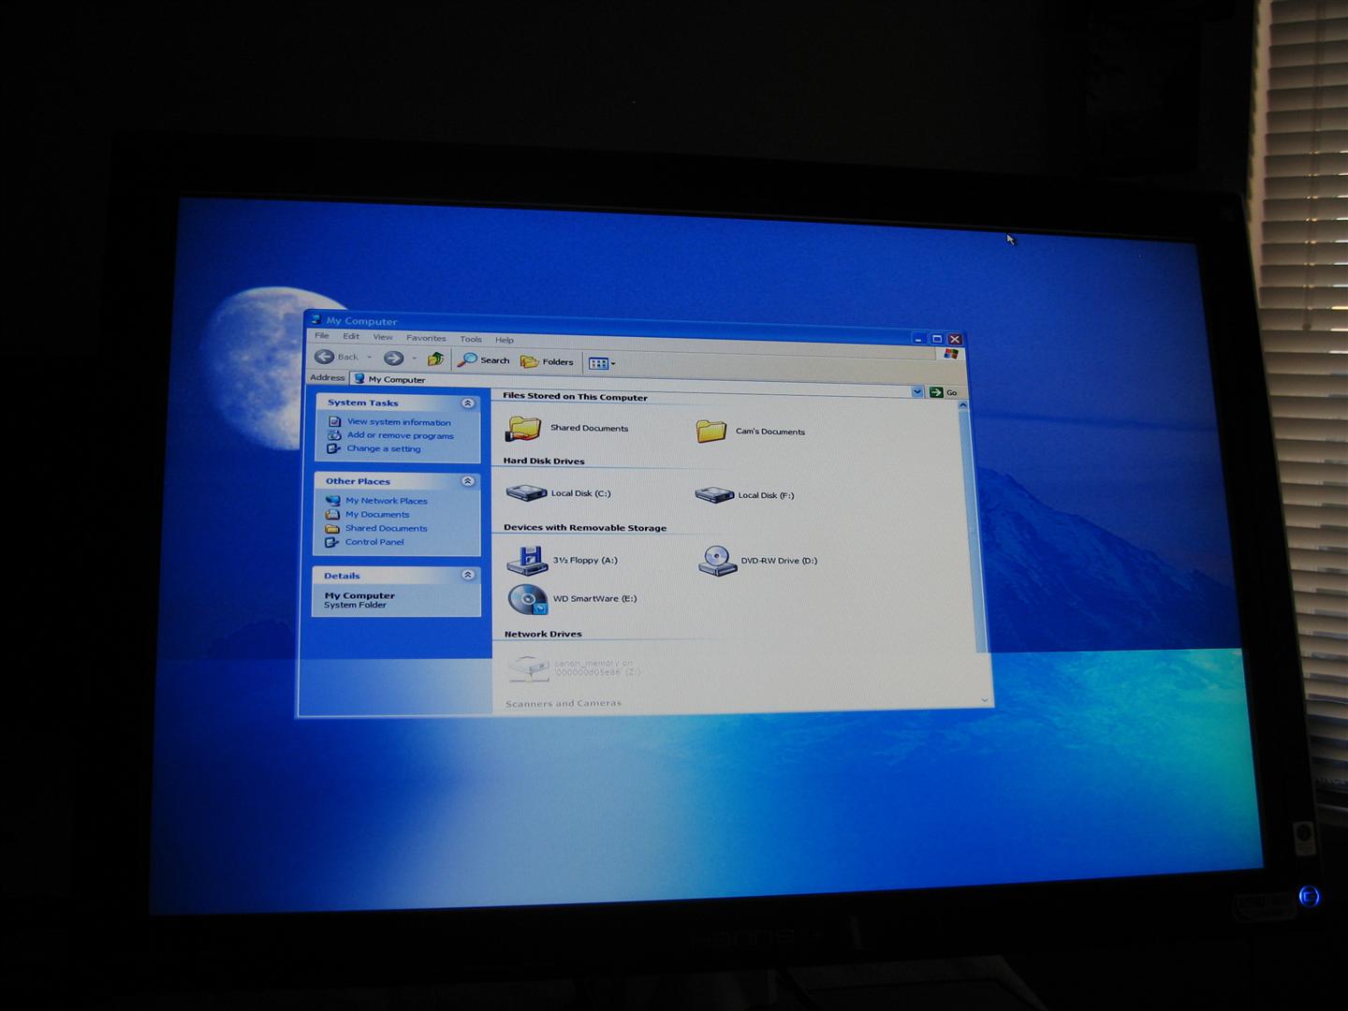Open the Favorites menu
Image resolution: width=1348 pixels, height=1011 pixels.
pyautogui.click(x=426, y=338)
